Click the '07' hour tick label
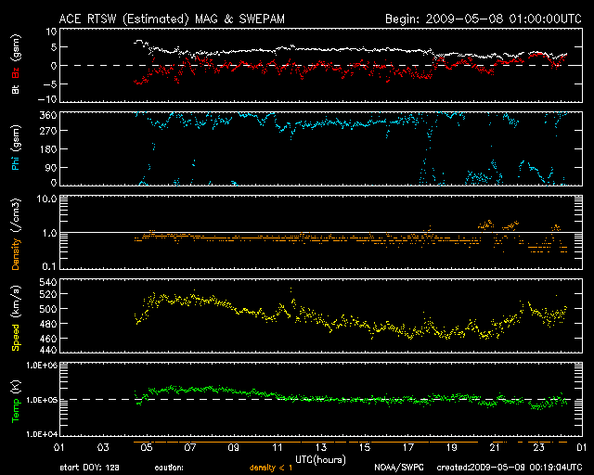Viewport: 594px width, 475px height. [x=190, y=447]
